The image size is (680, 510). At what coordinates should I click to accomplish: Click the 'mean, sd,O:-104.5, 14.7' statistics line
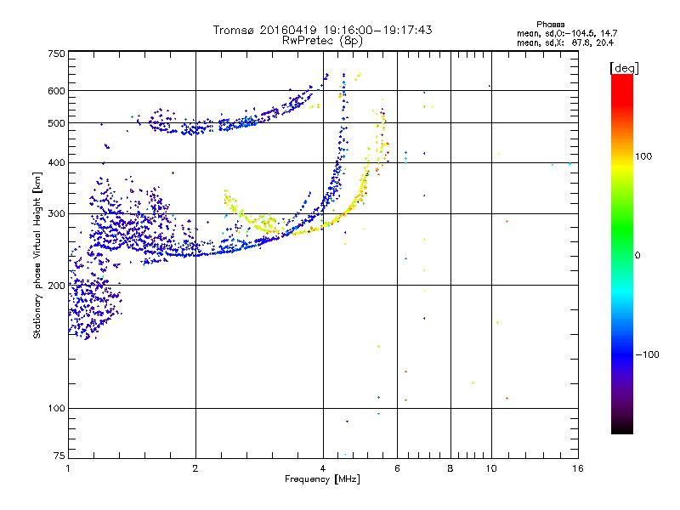pos(567,33)
